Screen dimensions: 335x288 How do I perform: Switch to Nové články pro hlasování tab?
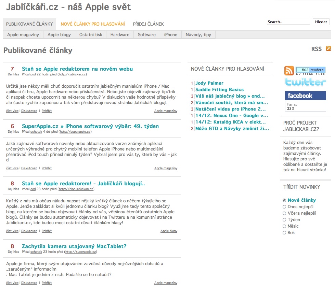click(x=93, y=24)
